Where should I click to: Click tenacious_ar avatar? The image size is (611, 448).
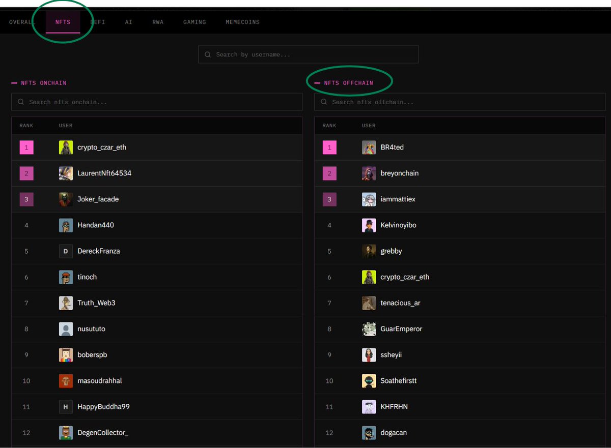pyautogui.click(x=369, y=303)
